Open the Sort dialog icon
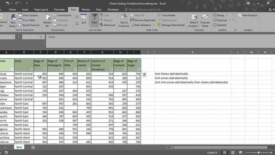The width and height of the screenshot is (275, 155). 84,19
